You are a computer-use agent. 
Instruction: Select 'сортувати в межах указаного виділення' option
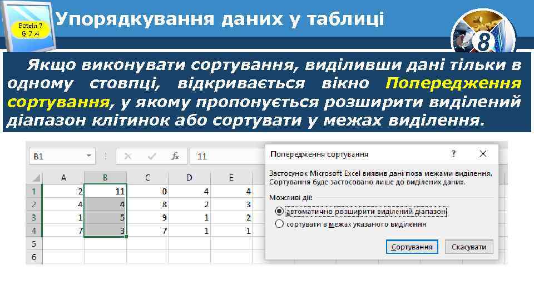279,224
